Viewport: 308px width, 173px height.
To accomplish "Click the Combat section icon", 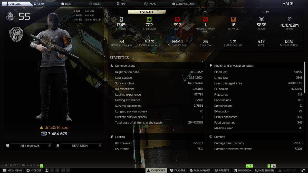I will (211, 137).
